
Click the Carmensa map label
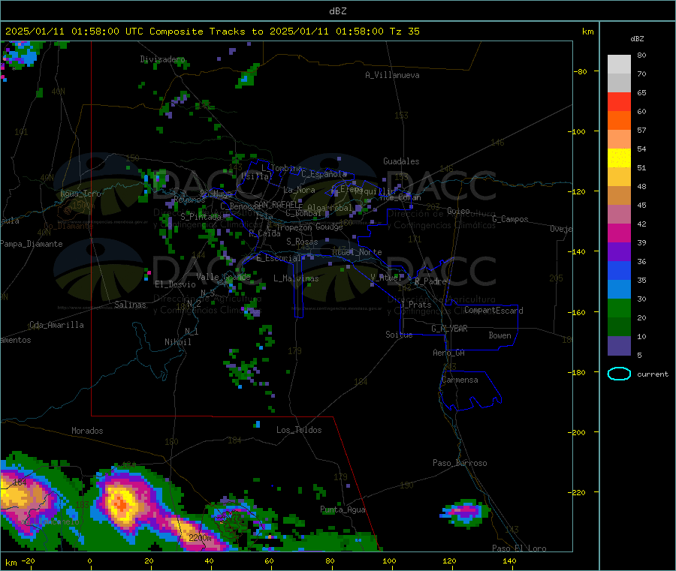click(460, 380)
